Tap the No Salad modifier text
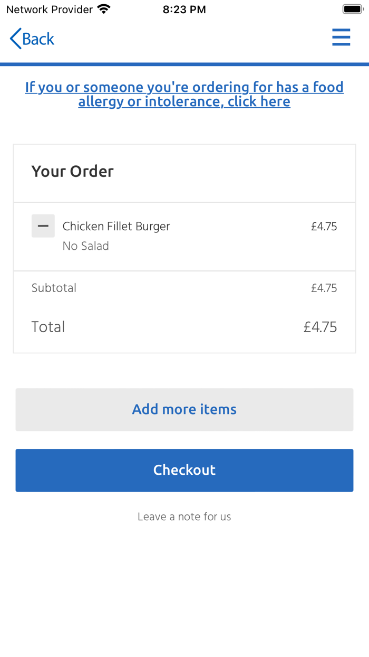Screen dimensions: 369x657 click(85, 246)
